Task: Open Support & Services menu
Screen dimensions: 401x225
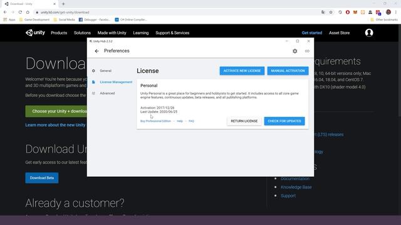Action: (x=172, y=32)
